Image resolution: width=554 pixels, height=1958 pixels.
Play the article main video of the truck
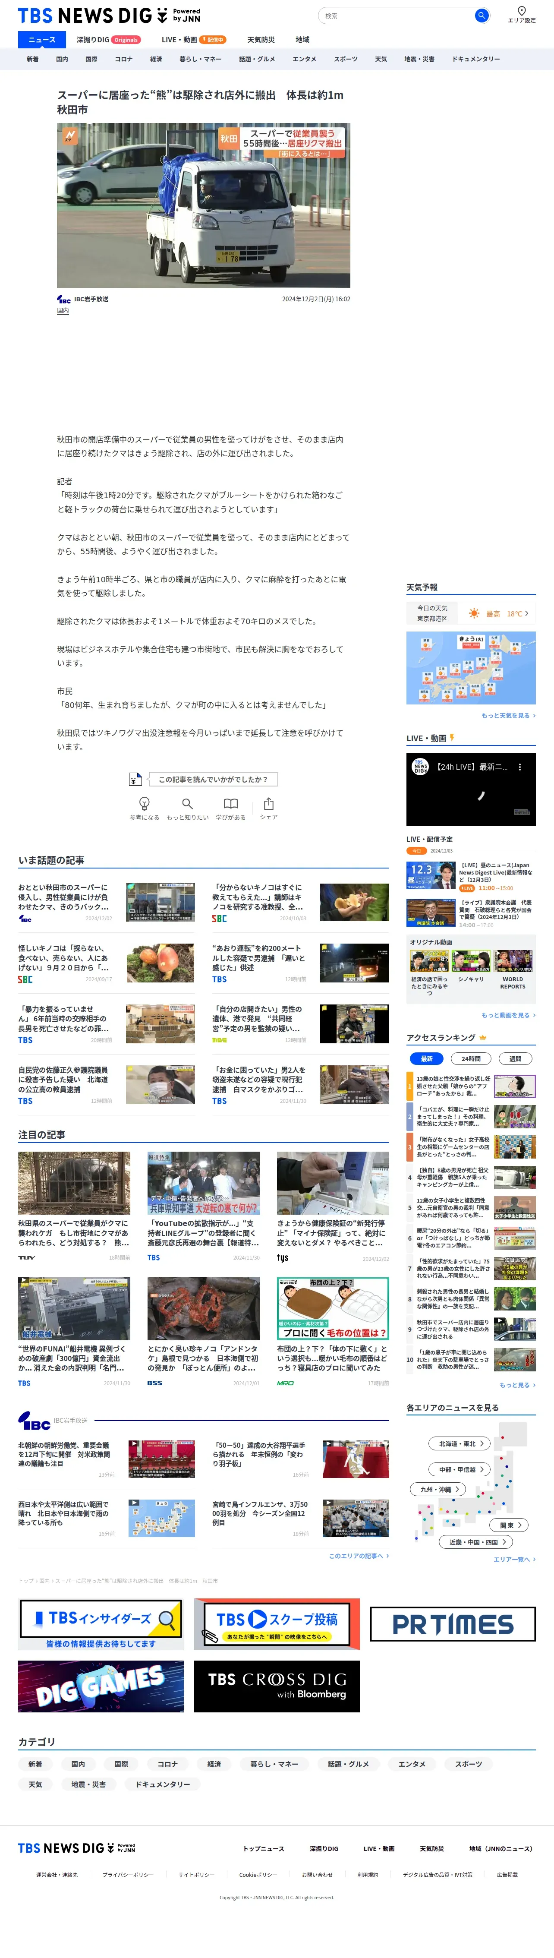coord(204,205)
